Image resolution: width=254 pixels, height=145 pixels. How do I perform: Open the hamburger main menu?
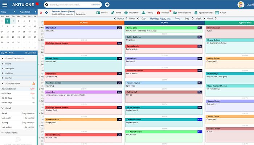click(5, 5)
